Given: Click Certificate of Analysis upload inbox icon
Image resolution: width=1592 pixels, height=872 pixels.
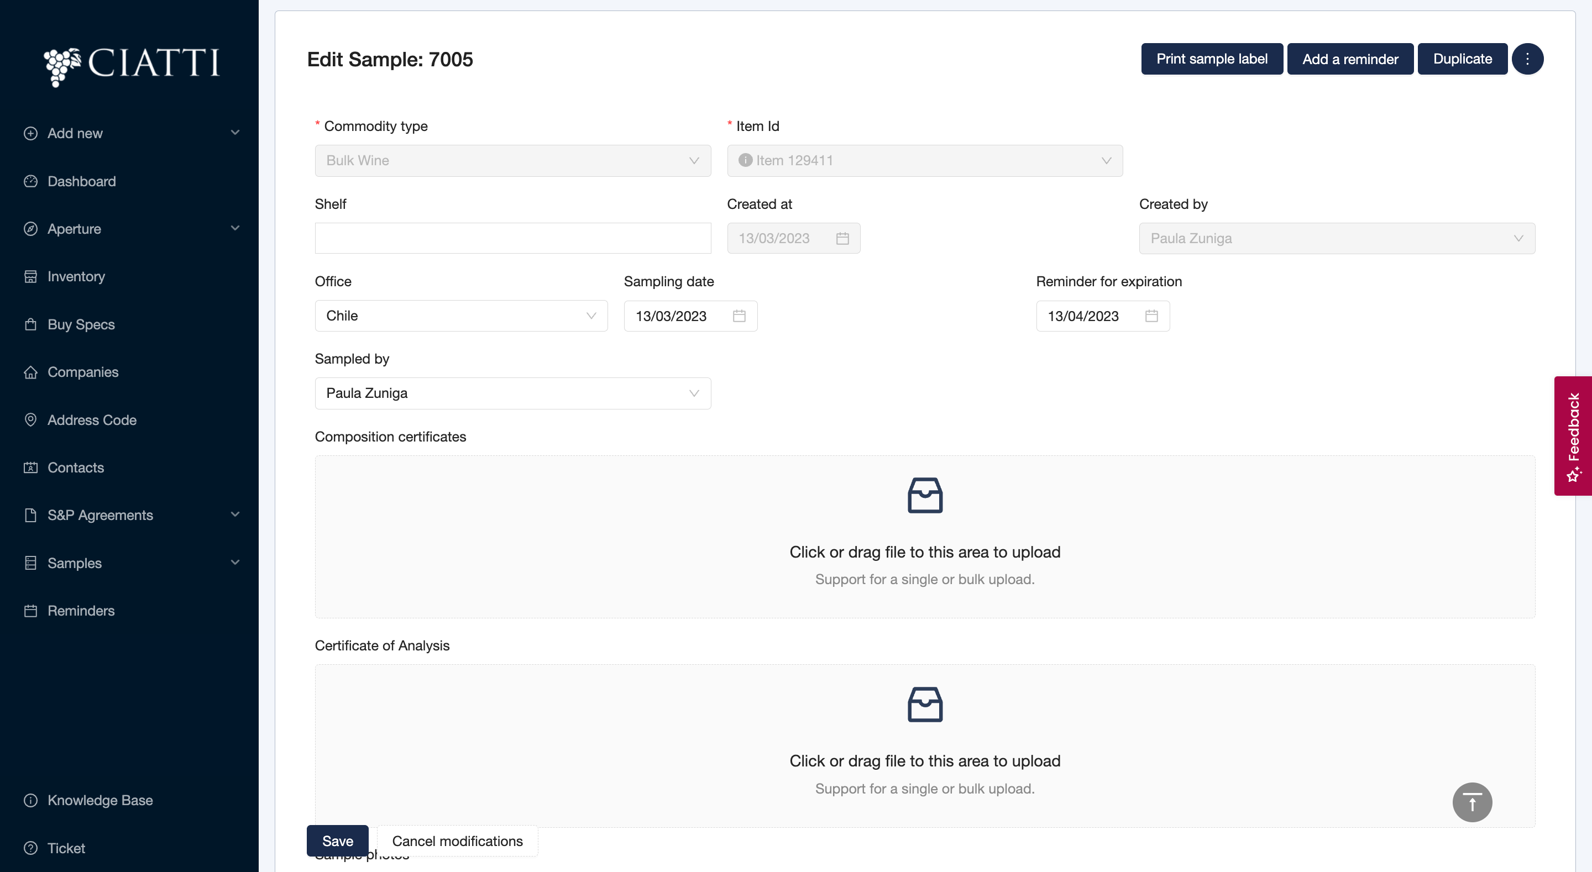Looking at the screenshot, I should (925, 705).
